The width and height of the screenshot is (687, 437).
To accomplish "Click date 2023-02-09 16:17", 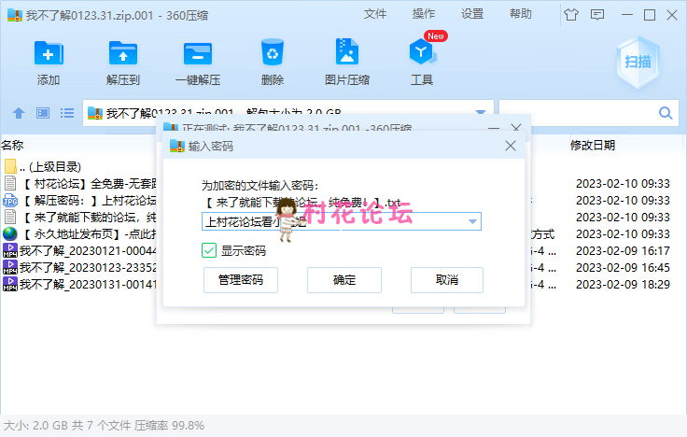I will [x=623, y=251].
